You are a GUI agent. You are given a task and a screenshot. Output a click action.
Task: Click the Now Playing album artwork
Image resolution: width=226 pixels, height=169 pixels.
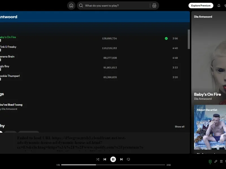pos(208,57)
